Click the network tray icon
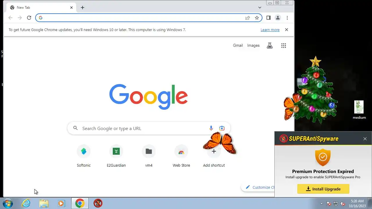This screenshot has height=209, width=372. click(x=336, y=203)
